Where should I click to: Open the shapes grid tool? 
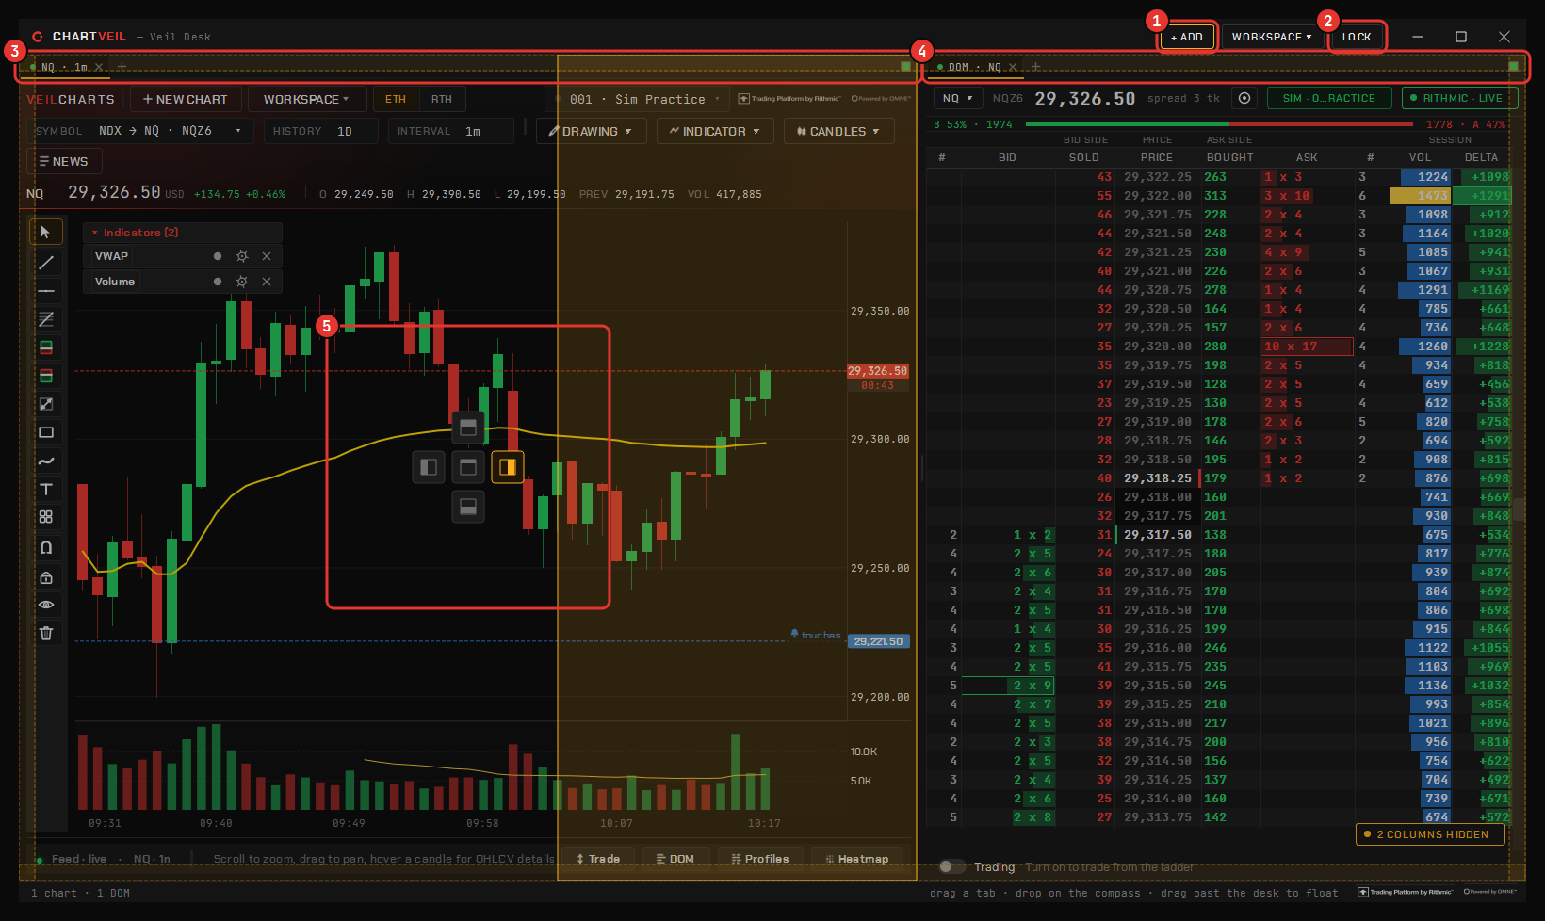[45, 517]
